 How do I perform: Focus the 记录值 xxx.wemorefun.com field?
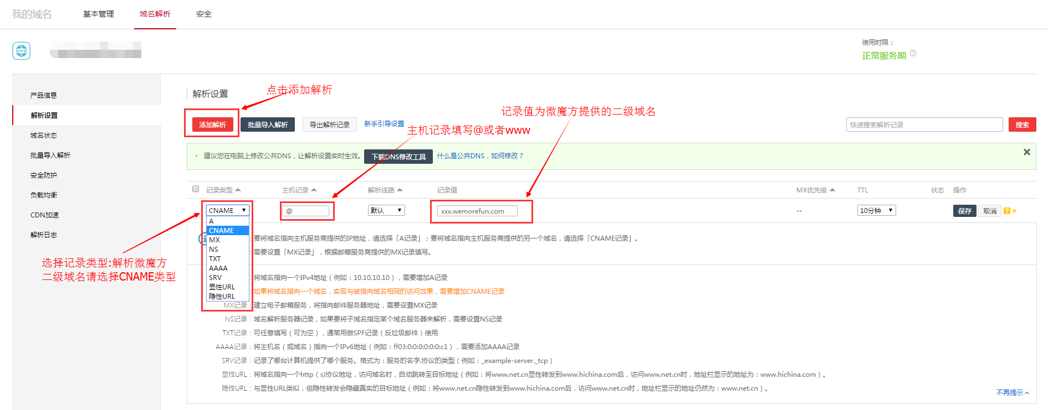pyautogui.click(x=477, y=211)
